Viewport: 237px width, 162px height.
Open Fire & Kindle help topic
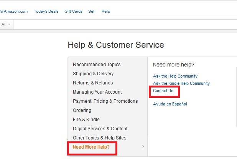(86, 120)
